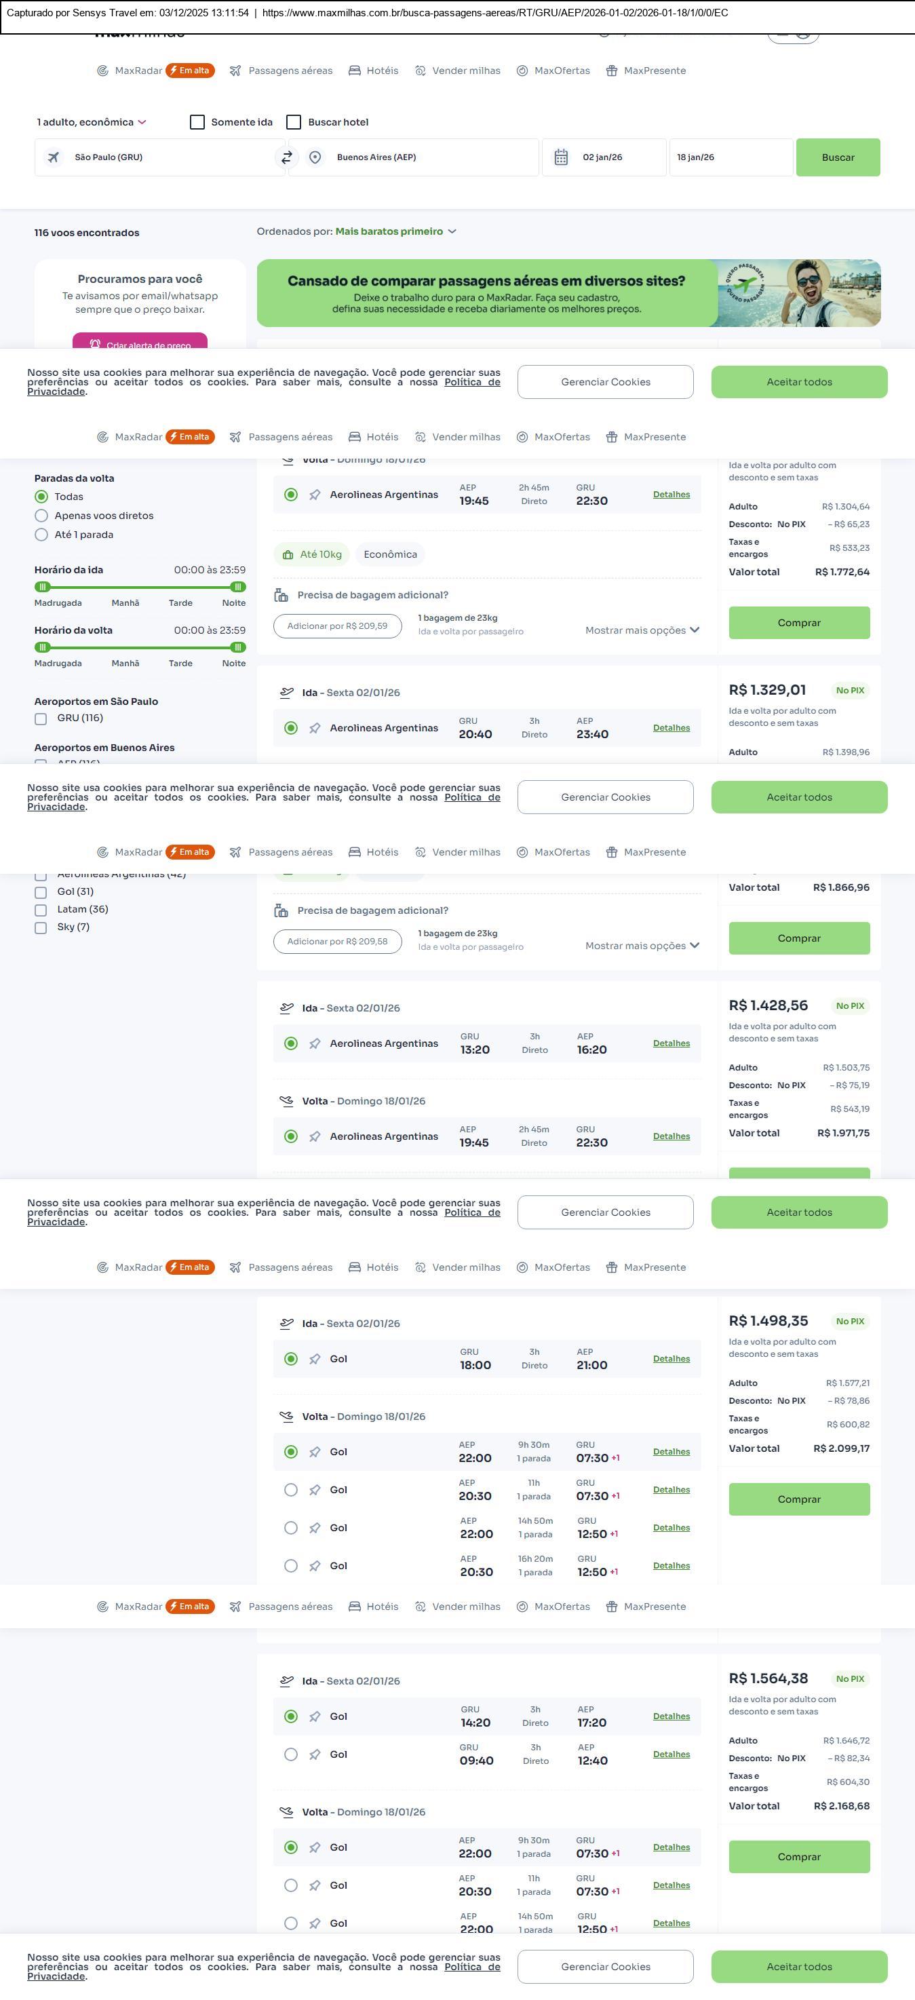Click the left handle of 'Horário da ida' slider
Viewport: 915px width, 2000px height.
[x=43, y=587]
